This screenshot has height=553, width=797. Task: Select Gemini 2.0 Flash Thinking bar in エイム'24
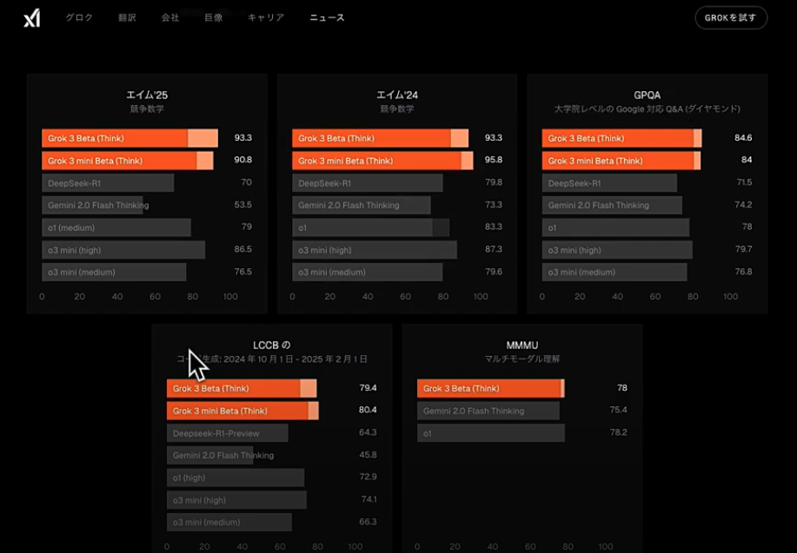(362, 205)
